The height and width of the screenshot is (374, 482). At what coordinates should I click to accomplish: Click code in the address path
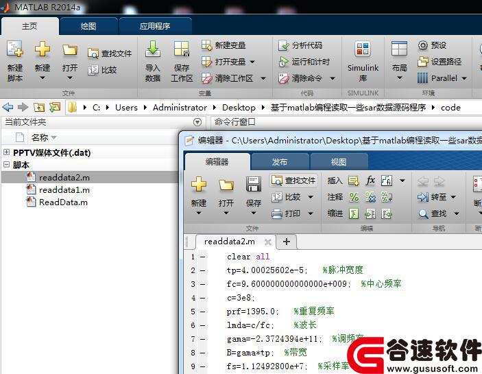pyautogui.click(x=450, y=108)
